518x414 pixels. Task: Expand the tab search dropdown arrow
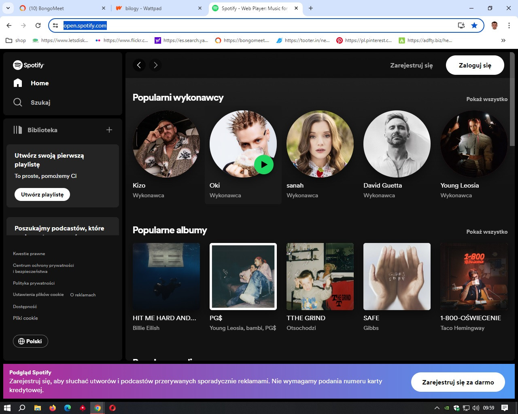click(8, 8)
